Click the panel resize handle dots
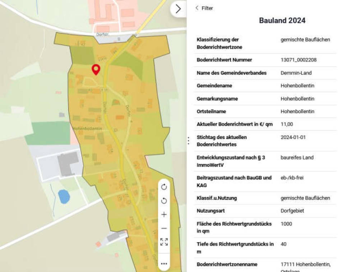 [188, 141]
